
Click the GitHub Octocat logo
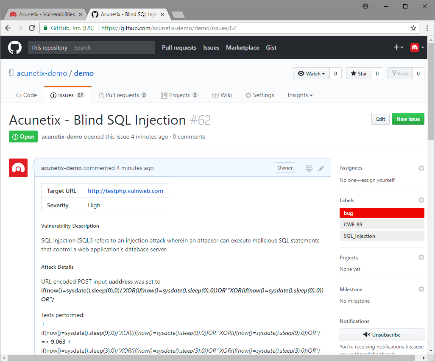click(x=15, y=47)
